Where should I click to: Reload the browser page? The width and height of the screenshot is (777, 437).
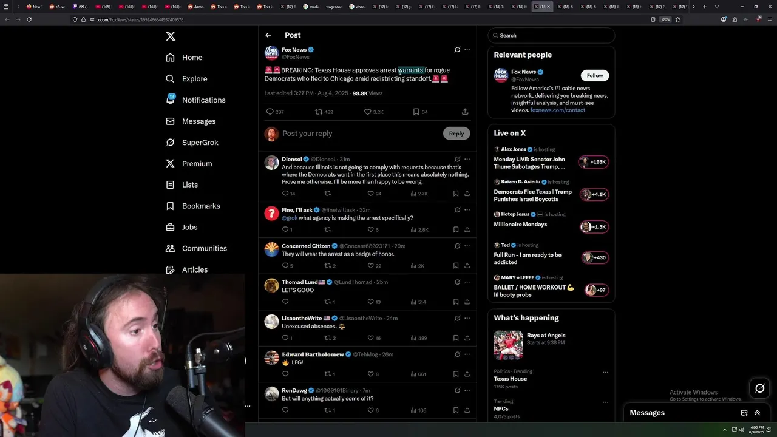click(29, 19)
